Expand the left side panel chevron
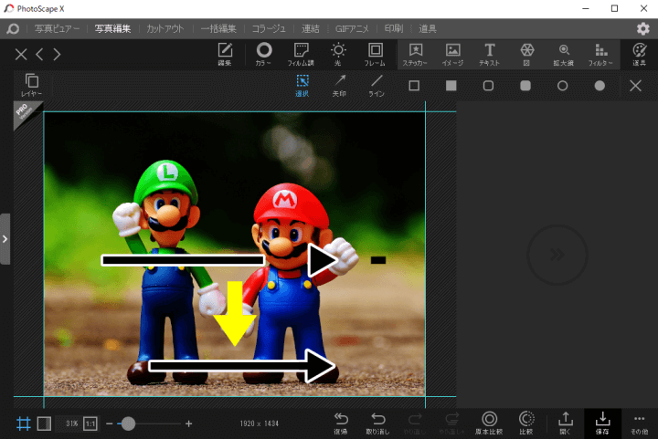This screenshot has height=439, width=658. 5,239
